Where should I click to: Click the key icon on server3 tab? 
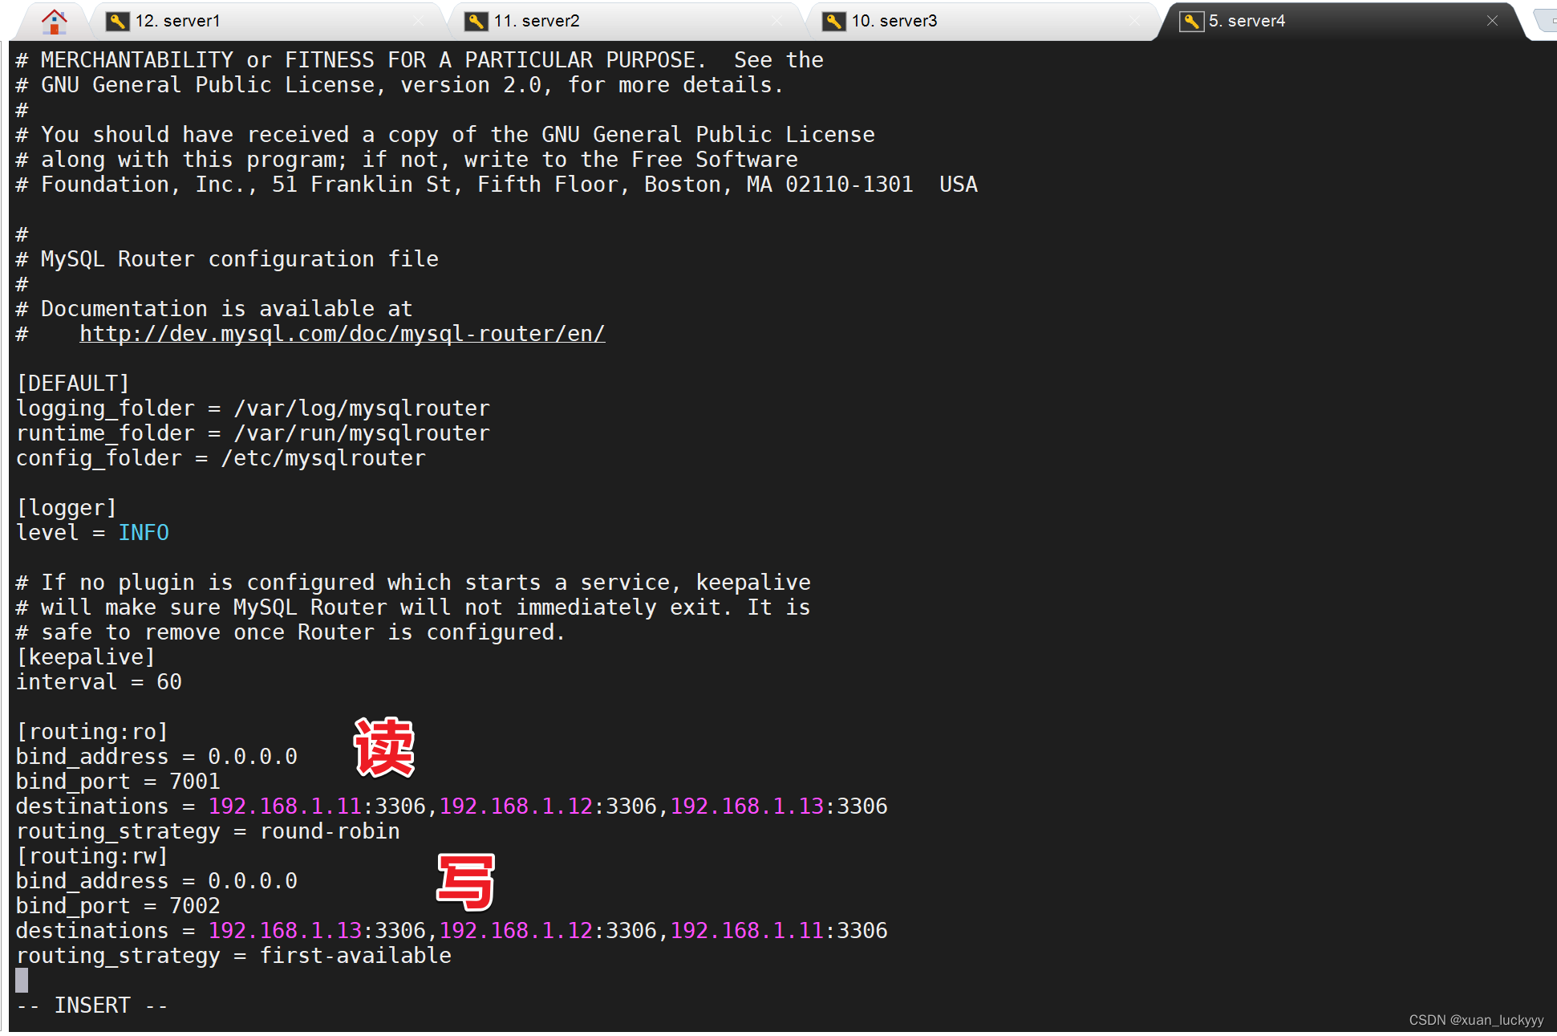pyautogui.click(x=834, y=22)
